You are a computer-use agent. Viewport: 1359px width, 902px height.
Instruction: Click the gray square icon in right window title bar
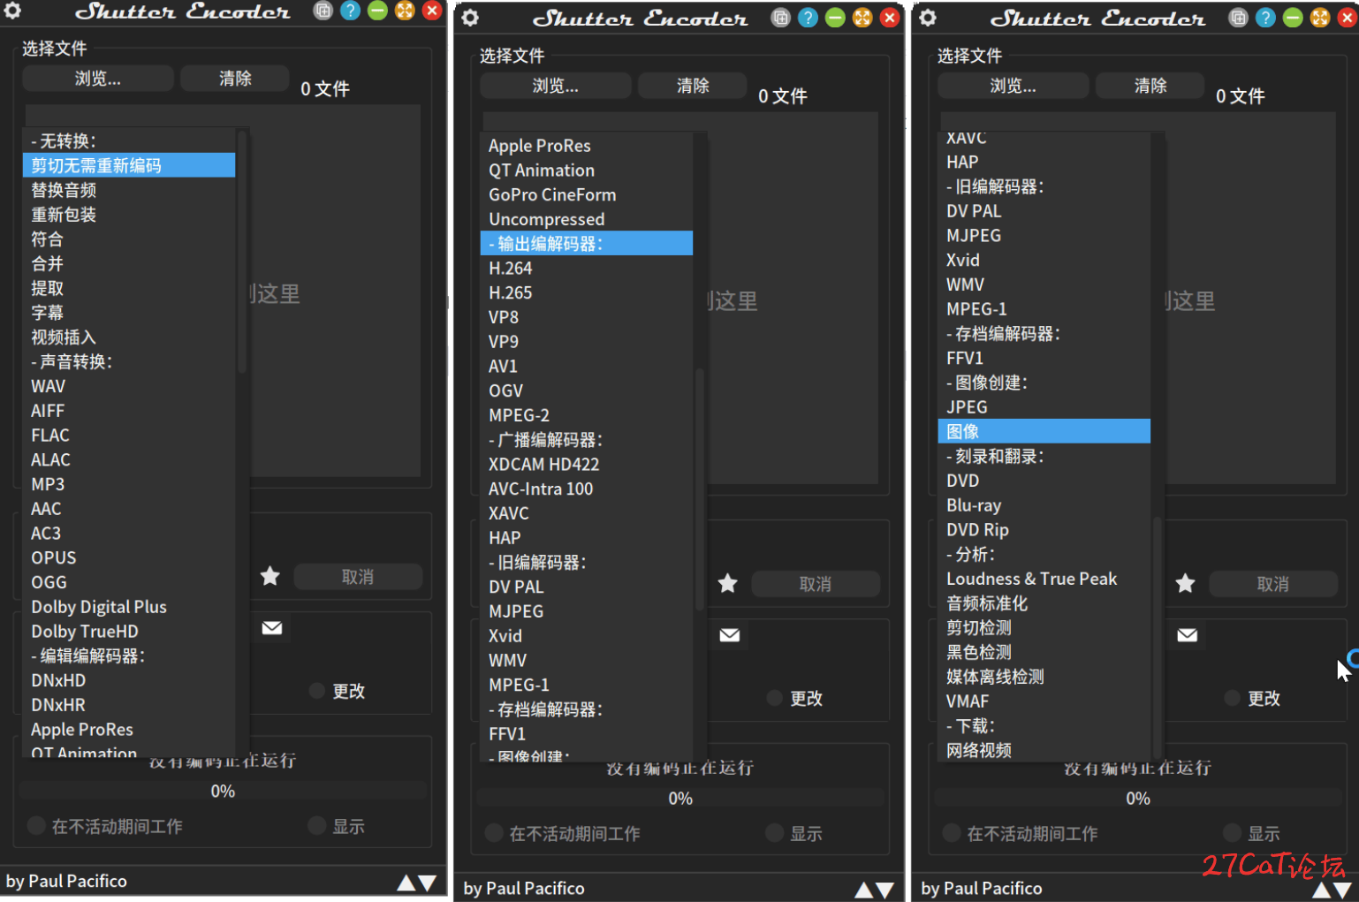1238,18
